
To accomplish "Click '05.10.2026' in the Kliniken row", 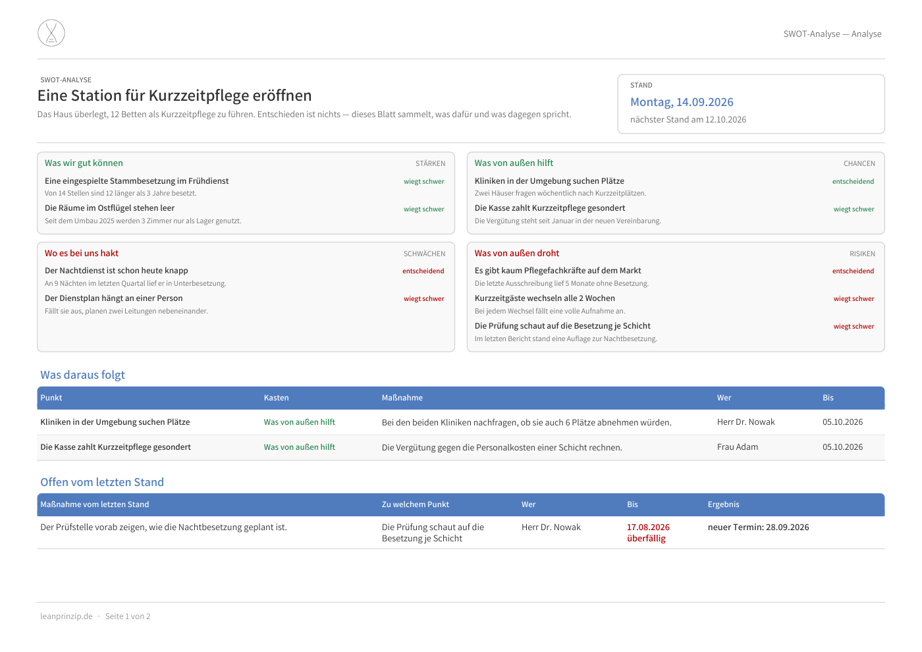I will coord(843,422).
